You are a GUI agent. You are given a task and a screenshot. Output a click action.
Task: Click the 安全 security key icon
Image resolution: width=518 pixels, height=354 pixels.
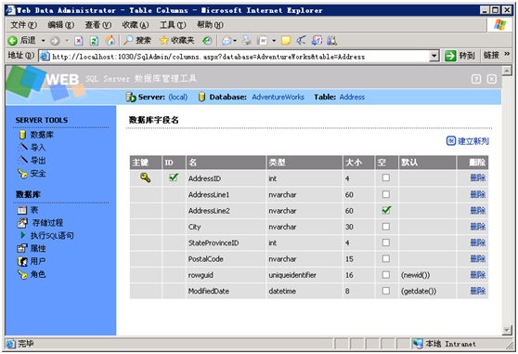(x=22, y=173)
